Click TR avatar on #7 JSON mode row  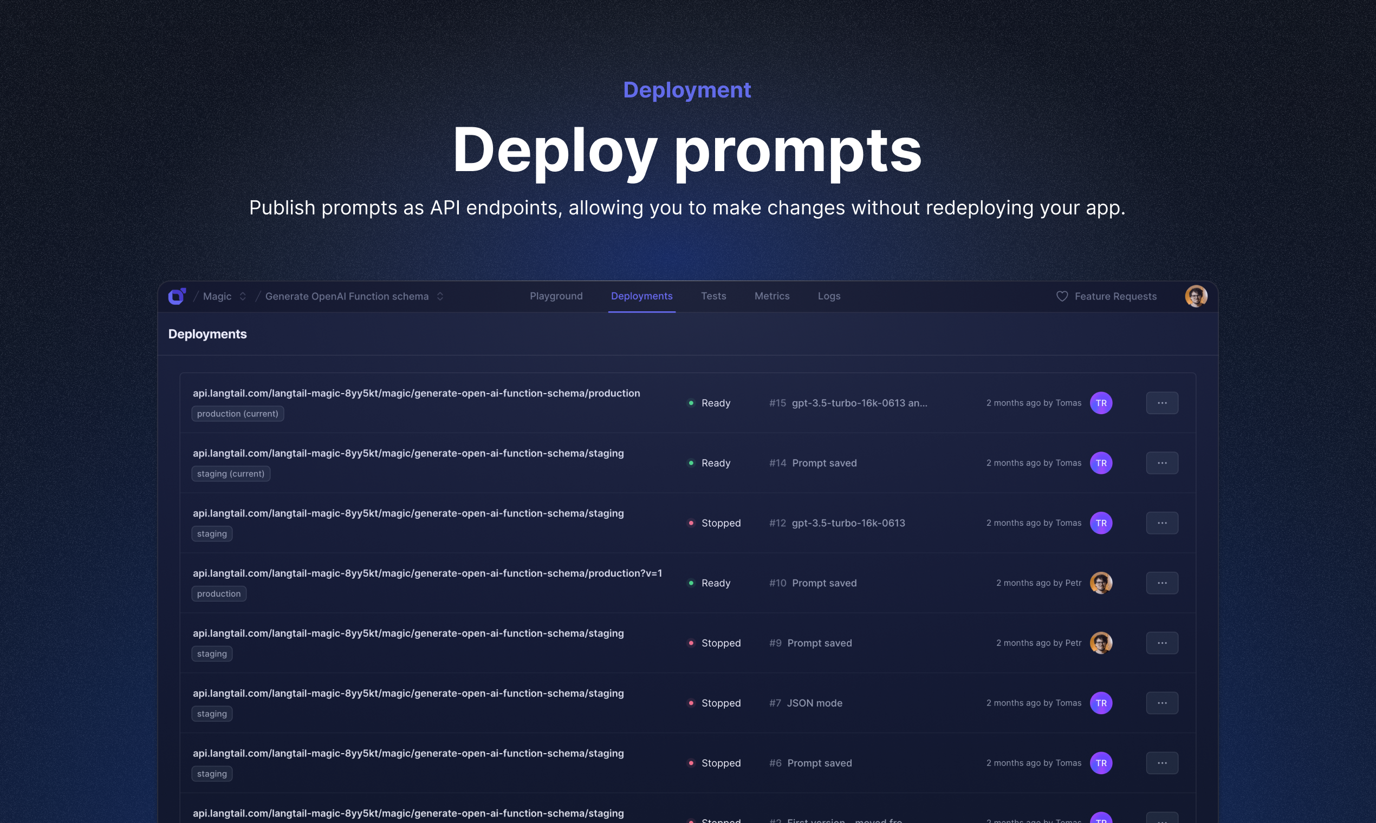1101,703
